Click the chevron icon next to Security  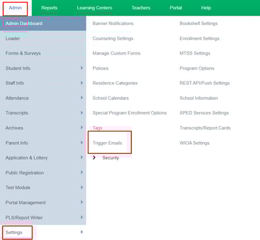point(94,158)
